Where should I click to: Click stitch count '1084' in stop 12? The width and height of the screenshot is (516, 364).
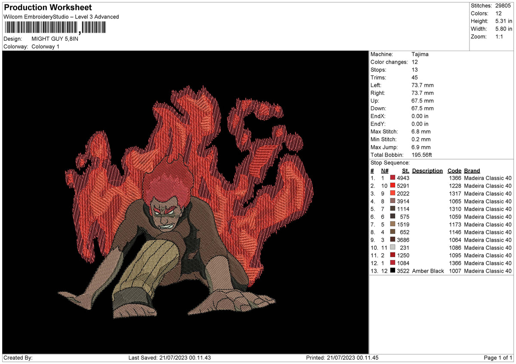(x=403, y=263)
